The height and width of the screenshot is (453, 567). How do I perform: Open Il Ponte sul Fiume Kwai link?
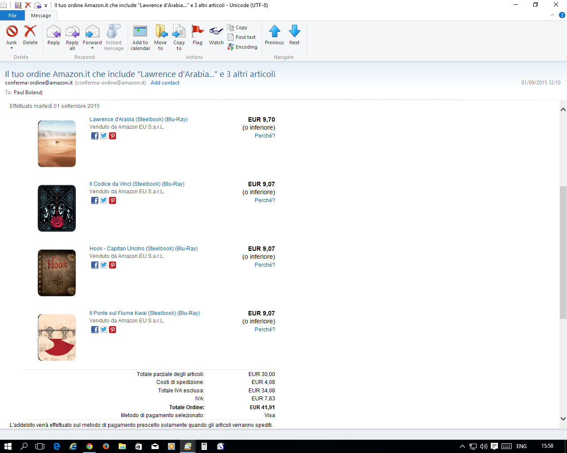click(144, 313)
